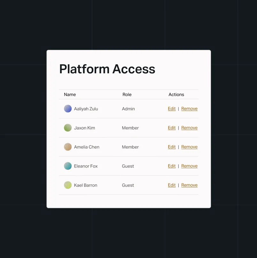Edit Kael Barron's access
The width and height of the screenshot is (257, 258).
coord(172,185)
